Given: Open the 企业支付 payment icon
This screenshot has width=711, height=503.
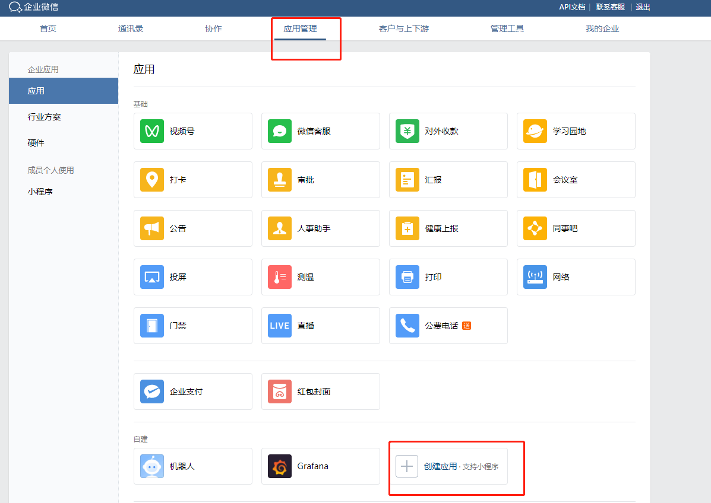Looking at the screenshot, I should pos(152,391).
